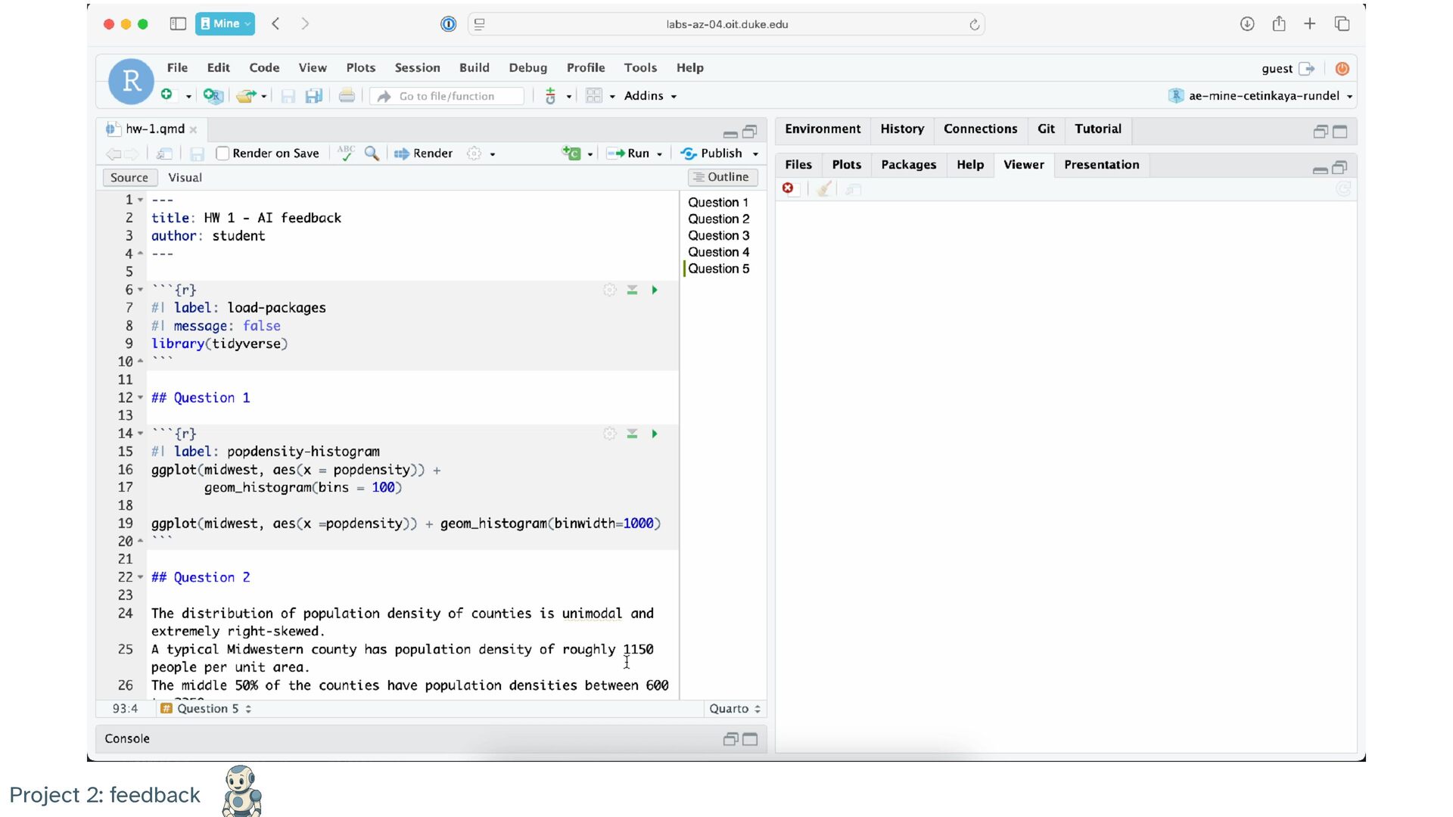Viewport: 1453px width, 817px height.
Task: Open the Run dropdown arrow
Action: click(660, 154)
